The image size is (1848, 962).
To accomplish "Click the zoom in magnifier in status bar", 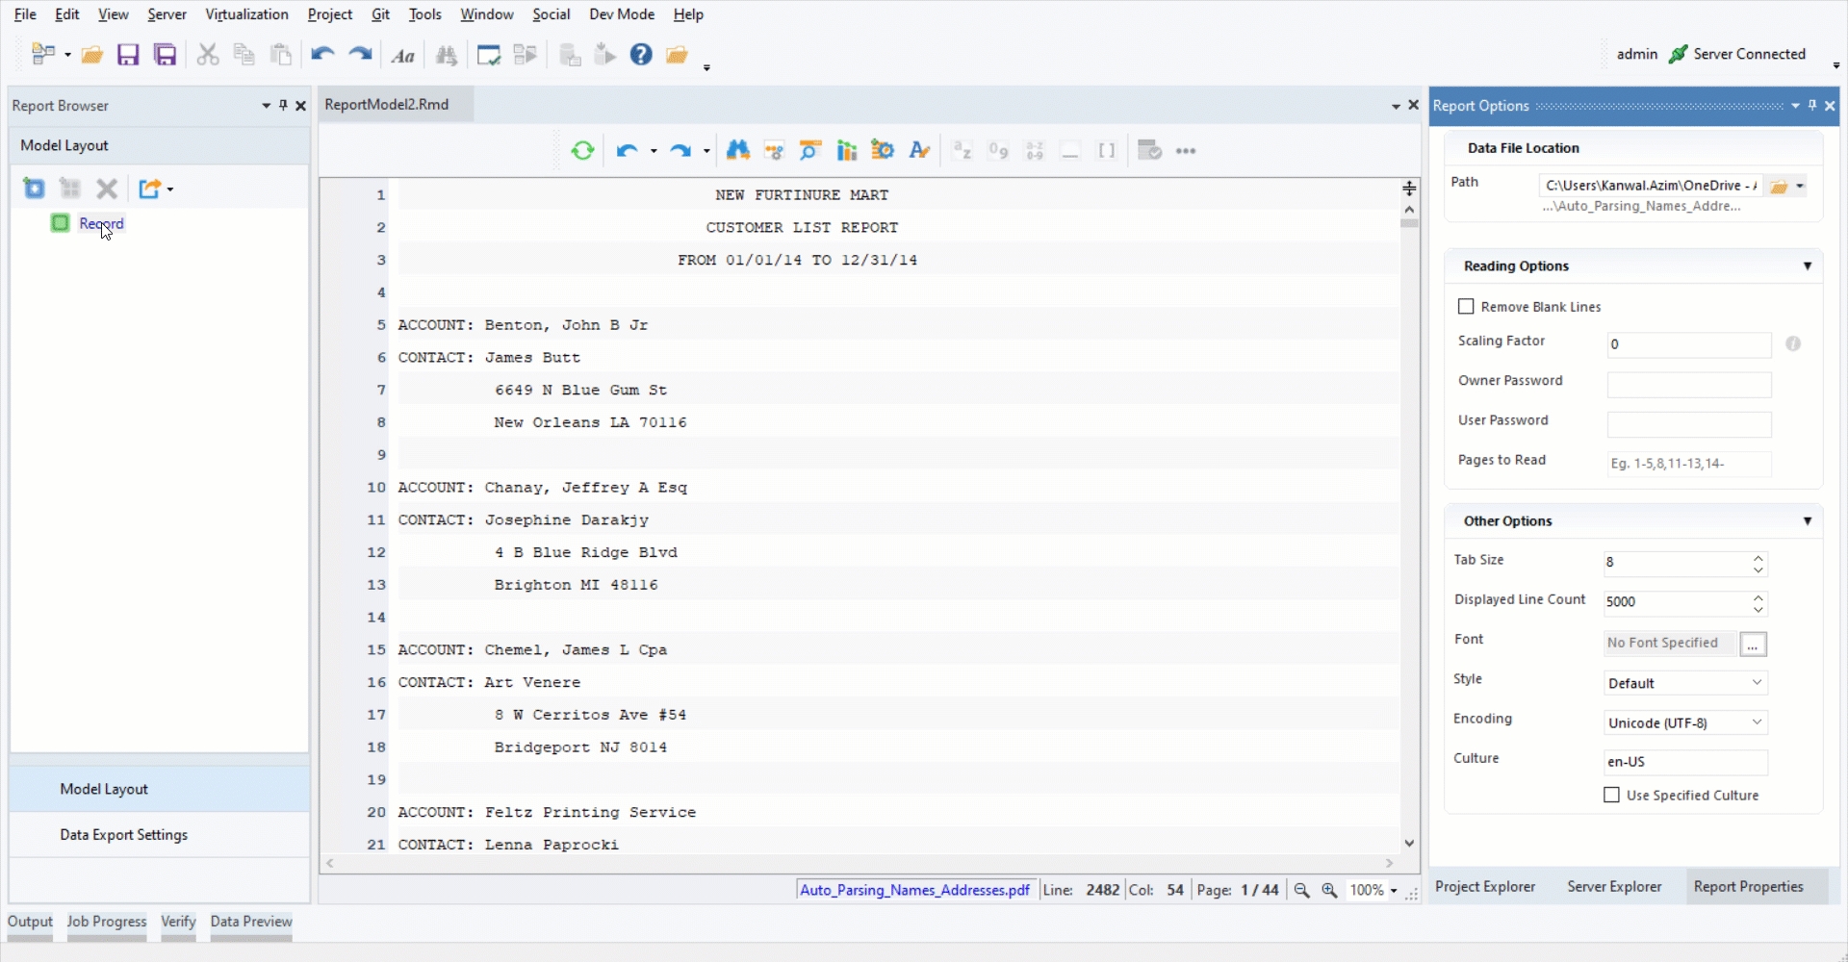I will (x=1329, y=890).
